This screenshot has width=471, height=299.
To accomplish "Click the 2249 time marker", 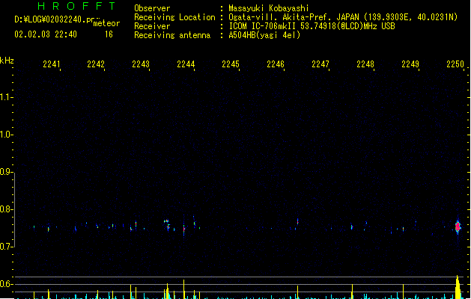I will point(410,64).
